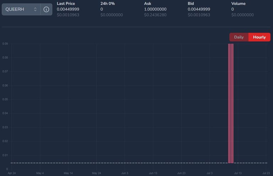Click the 0.09 y-axis label

[5, 44]
